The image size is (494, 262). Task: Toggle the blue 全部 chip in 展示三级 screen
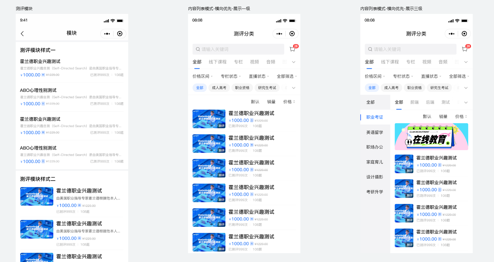pos(372,88)
